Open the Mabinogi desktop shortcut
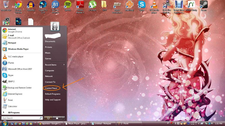 click(129, 5)
